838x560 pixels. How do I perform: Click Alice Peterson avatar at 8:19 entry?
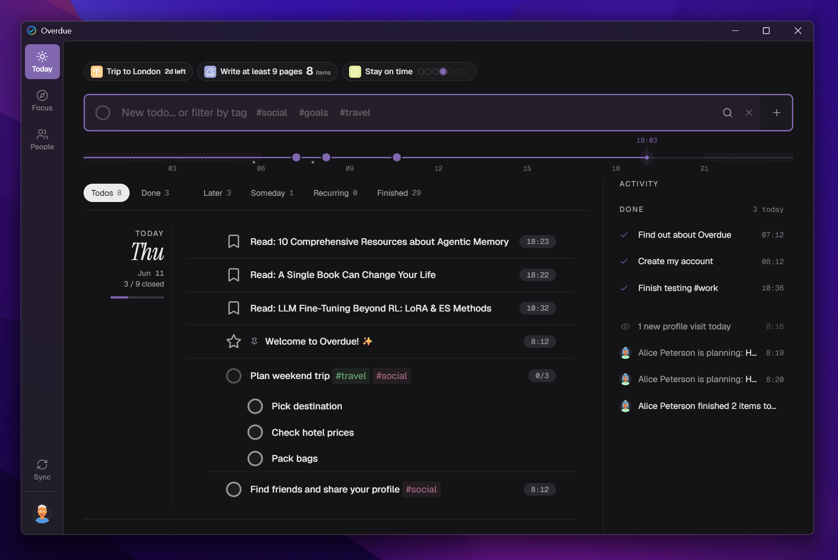click(x=625, y=353)
